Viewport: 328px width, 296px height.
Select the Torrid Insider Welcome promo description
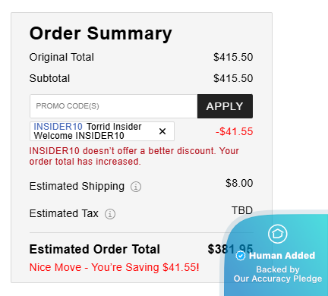87,131
